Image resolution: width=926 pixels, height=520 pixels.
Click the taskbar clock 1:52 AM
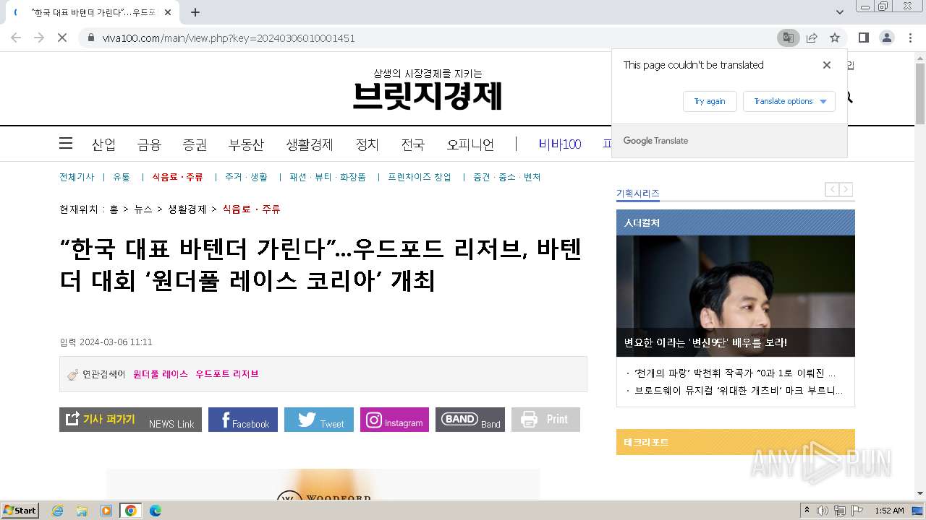(889, 511)
